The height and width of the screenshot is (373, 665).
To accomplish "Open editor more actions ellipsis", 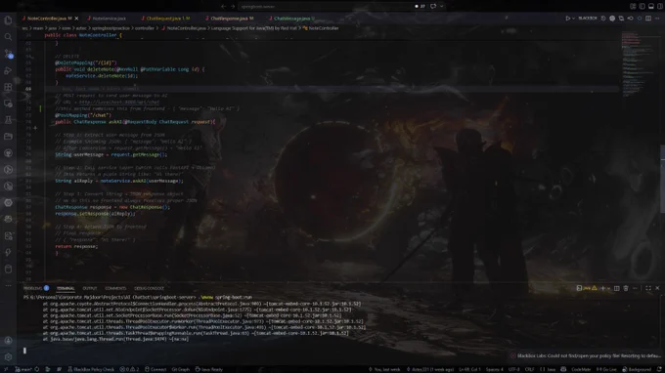I will [x=657, y=19].
